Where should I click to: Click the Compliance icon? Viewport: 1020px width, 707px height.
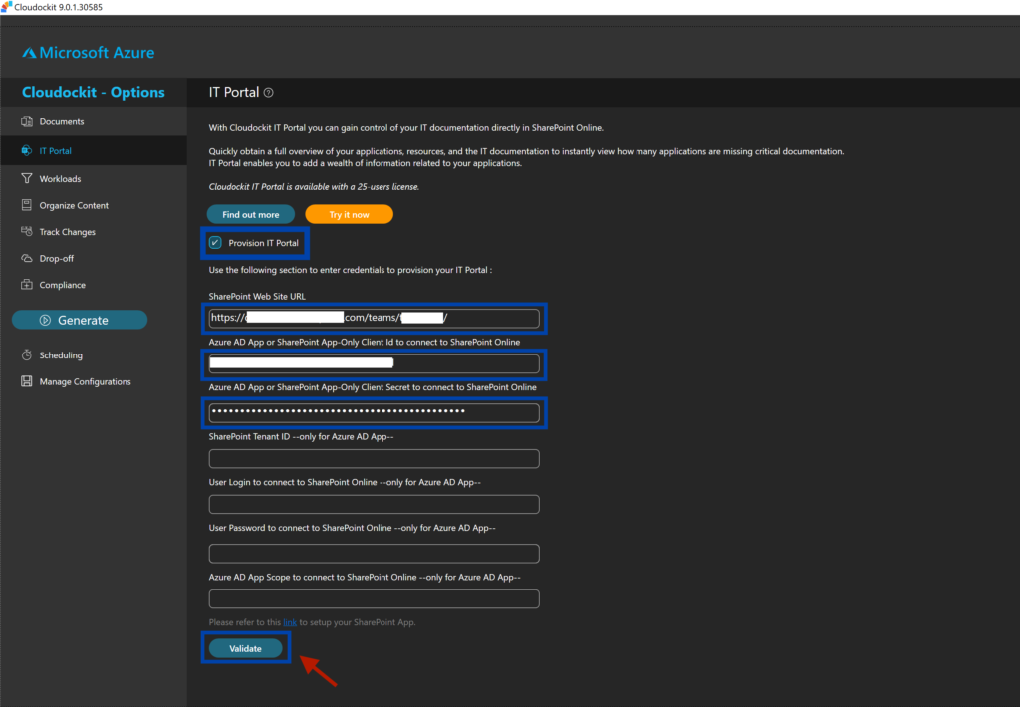click(x=27, y=284)
